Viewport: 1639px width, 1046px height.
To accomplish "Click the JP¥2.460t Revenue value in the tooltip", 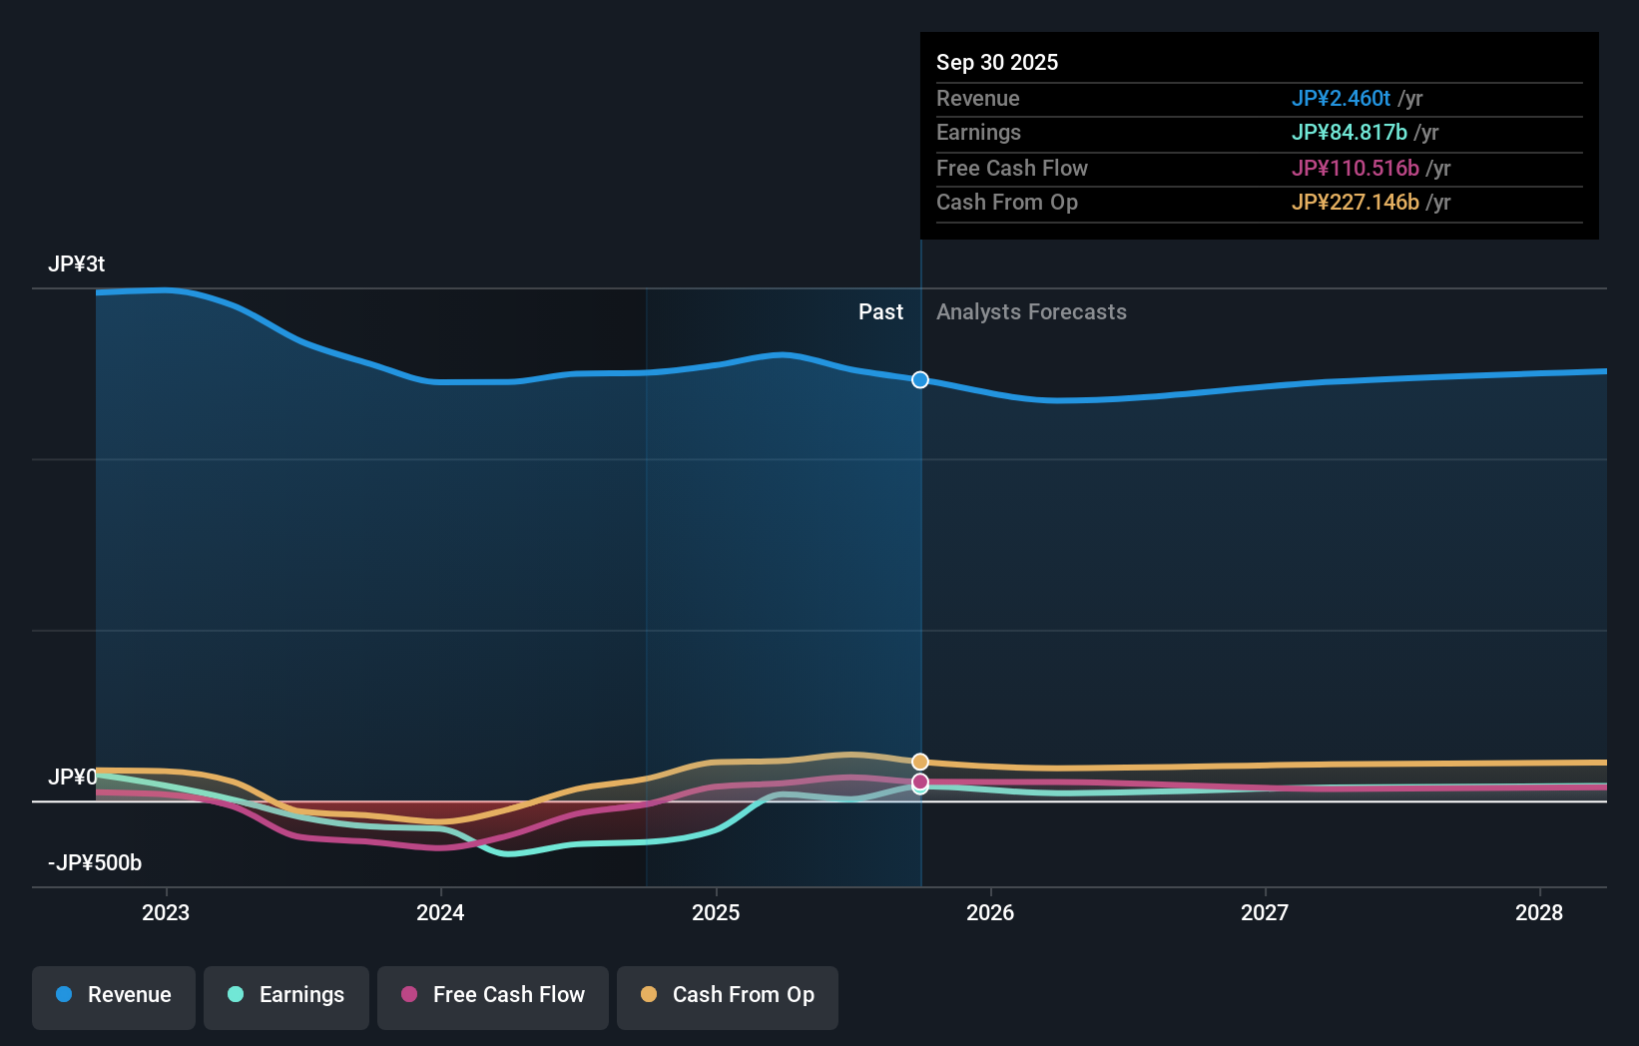I will pos(1342,98).
